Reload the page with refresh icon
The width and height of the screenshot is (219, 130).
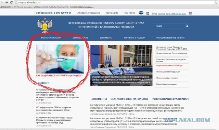pos(11,2)
